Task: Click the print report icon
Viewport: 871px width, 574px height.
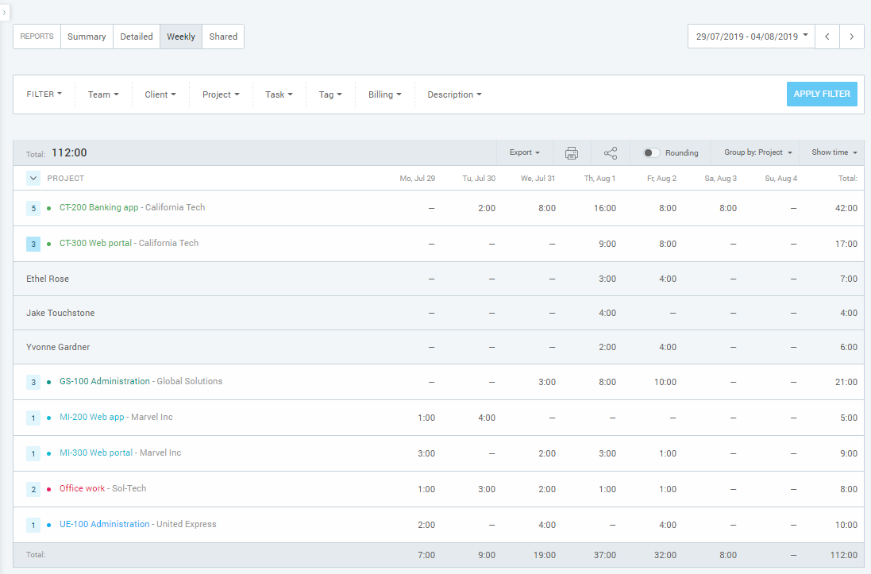Action: (x=572, y=152)
